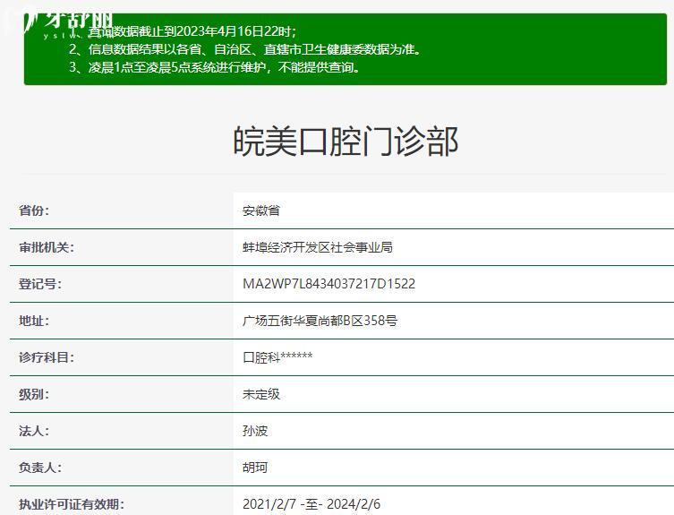
Task: Select the 登记号 label
Action: 40,284
